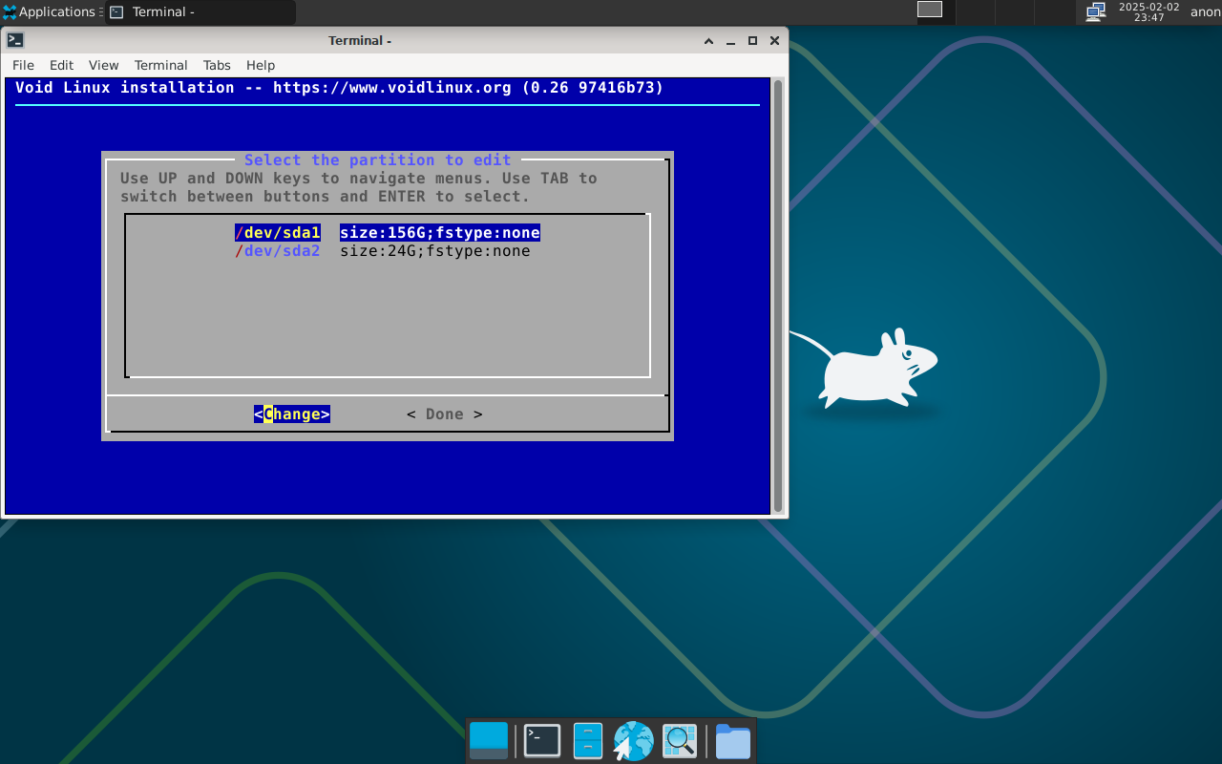Open the application finder magnifier icon in the dock
The width and height of the screenshot is (1222, 764).
[x=680, y=741]
